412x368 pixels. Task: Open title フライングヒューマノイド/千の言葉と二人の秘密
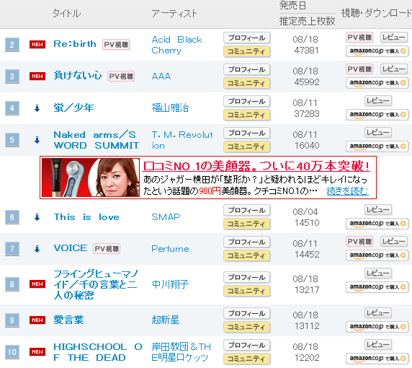[96, 284]
